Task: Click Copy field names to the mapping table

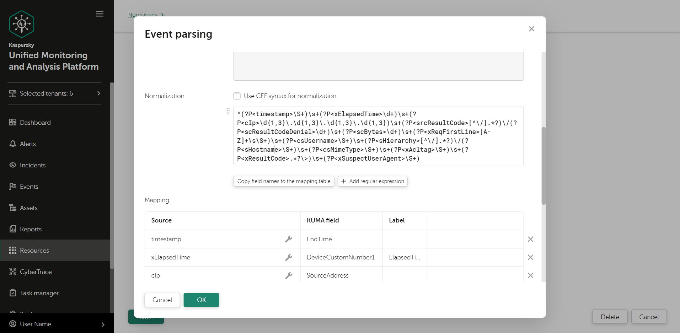Action: pos(284,181)
